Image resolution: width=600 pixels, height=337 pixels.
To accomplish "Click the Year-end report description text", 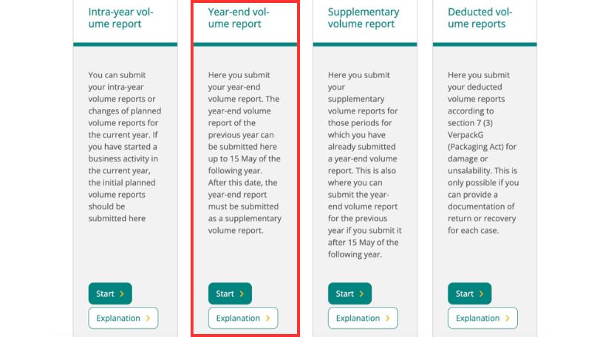I will pos(244,152).
